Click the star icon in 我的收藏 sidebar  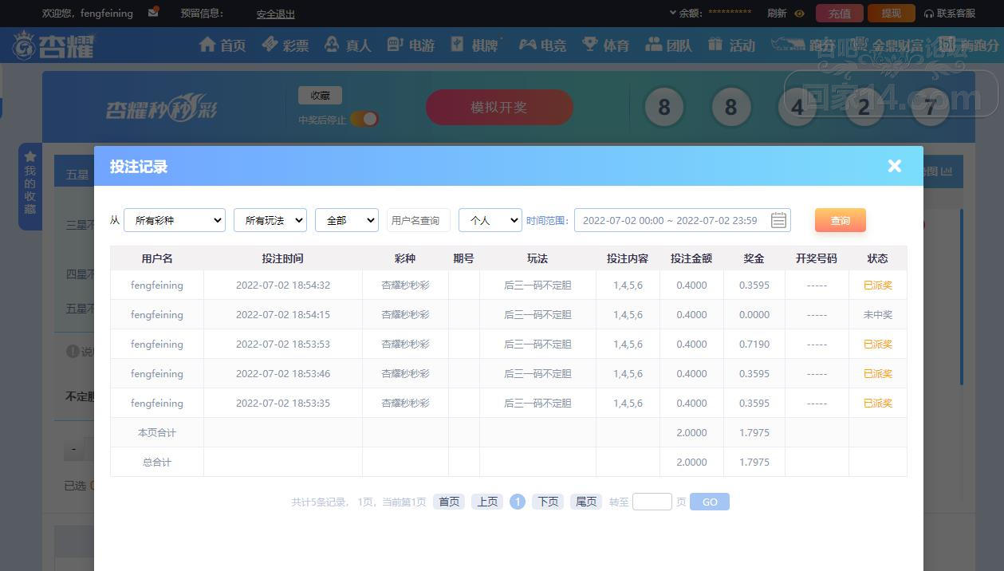pos(30,156)
